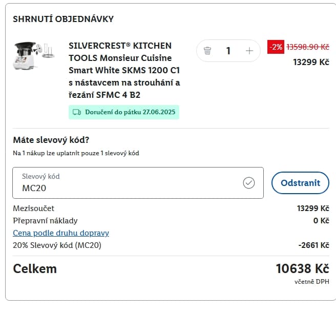Click the trash icon to remove item
Viewport: 336px width, 314px height.
click(207, 51)
